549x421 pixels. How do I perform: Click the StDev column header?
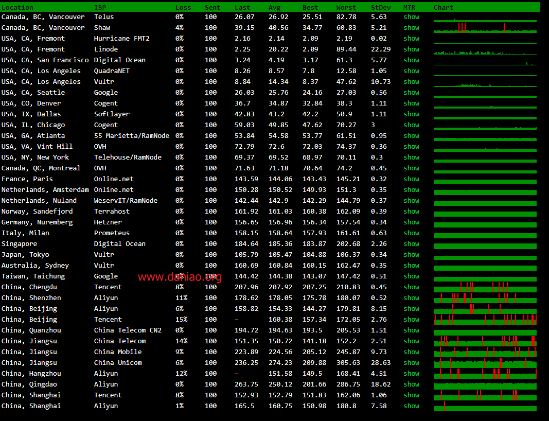click(381, 7)
